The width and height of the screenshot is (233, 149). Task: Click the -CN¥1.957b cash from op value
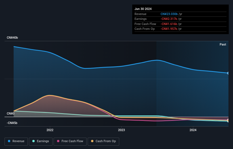tap(169, 29)
